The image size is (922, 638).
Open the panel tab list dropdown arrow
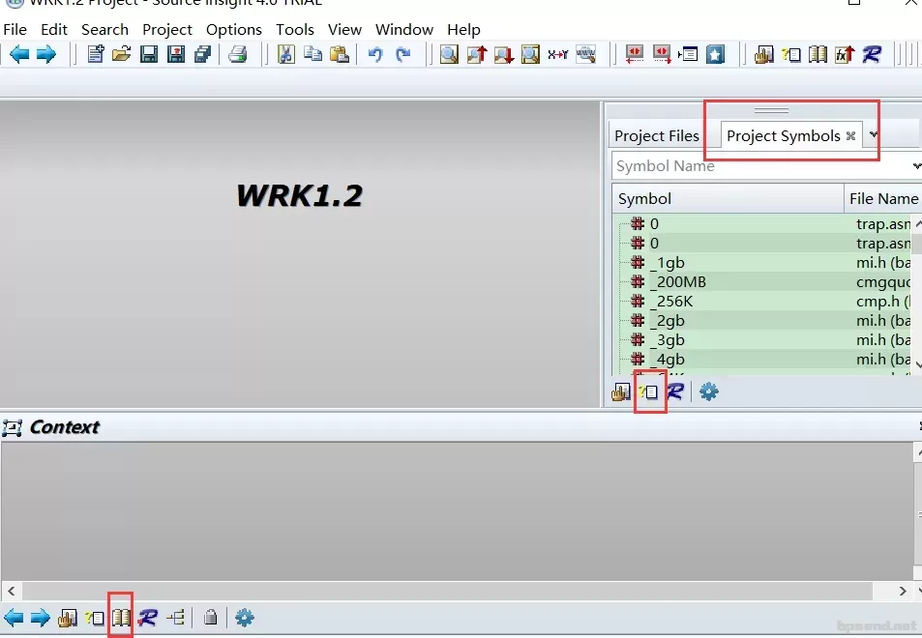(874, 135)
